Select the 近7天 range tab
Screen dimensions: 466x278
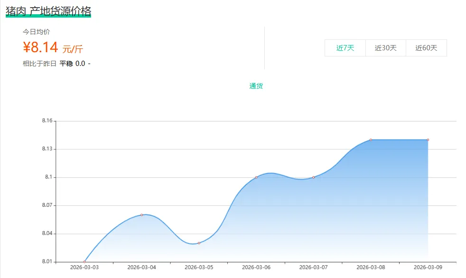pyautogui.click(x=345, y=48)
